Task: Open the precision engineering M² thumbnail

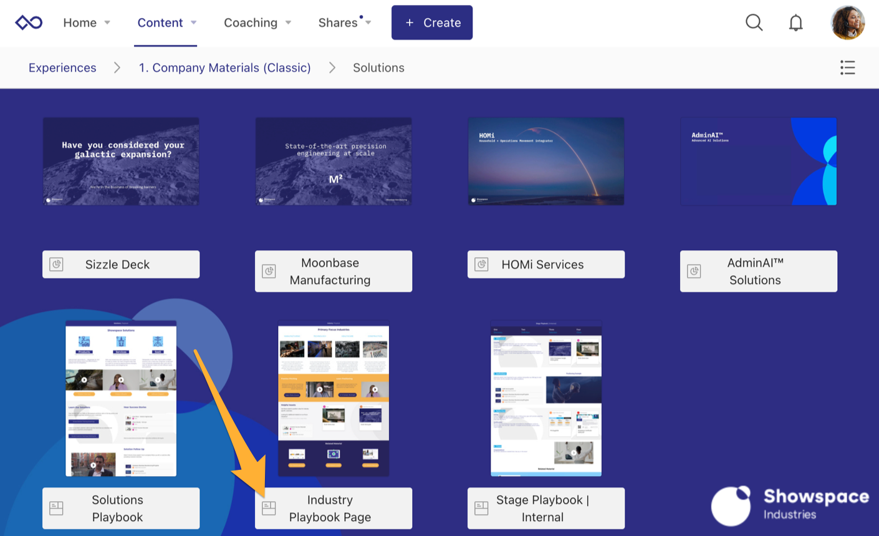Action: click(334, 161)
